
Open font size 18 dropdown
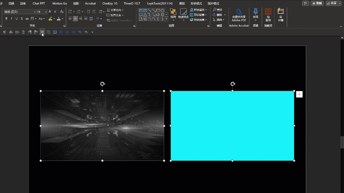tap(46, 12)
